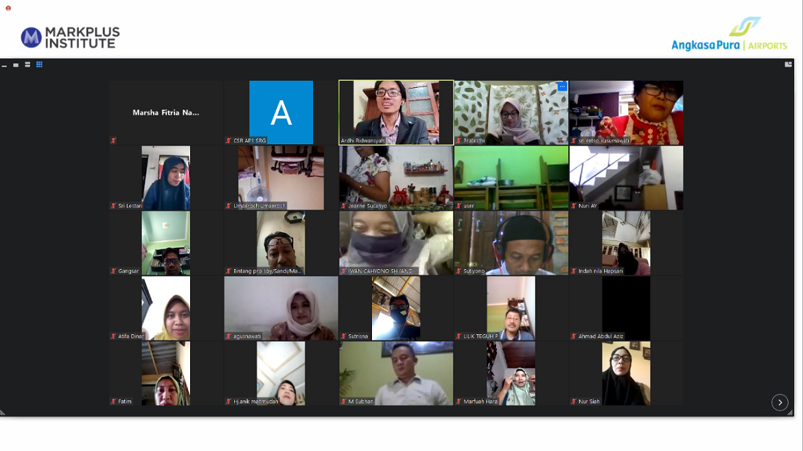The width and height of the screenshot is (803, 451).
Task: Select Ardhi Ridwansyah's highlighted video tile
Action: coord(396,112)
